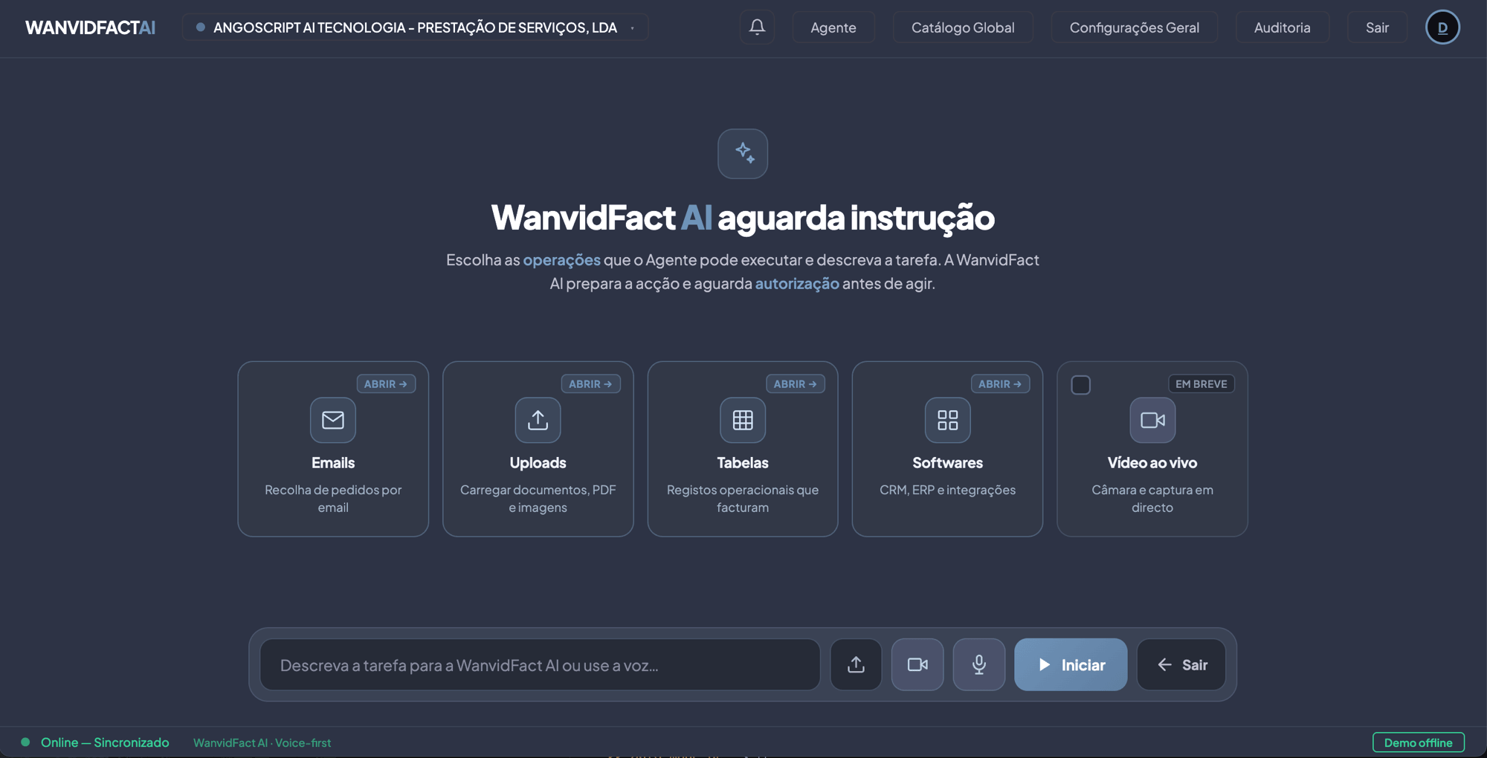Click the EM BREVE badge

pos(1201,383)
